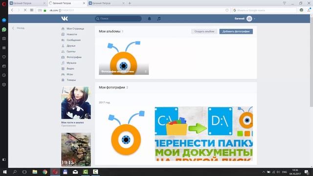Show hidden system tray icons chevron
The height and width of the screenshot is (176, 313).
264,172
